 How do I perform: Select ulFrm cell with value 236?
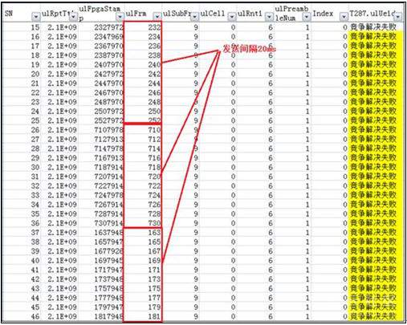154,47
